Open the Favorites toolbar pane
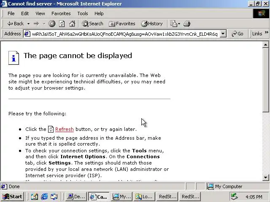Image resolution: width=270 pixels, height=202 pixels. 122,24
